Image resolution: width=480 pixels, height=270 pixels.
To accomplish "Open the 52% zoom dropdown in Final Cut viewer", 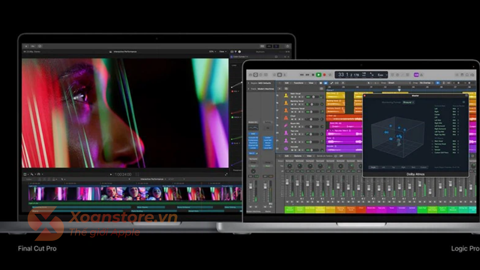I will point(212,52).
